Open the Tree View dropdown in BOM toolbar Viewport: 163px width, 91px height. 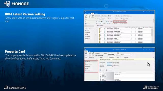coord(115,23)
